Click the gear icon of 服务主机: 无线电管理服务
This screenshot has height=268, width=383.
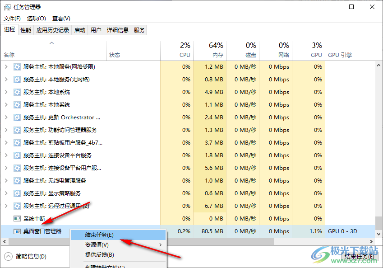[17, 181]
